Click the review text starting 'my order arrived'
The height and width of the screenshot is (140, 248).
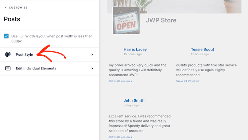[x=137, y=70]
